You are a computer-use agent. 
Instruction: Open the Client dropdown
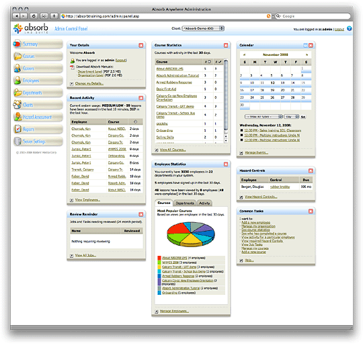[203, 28]
